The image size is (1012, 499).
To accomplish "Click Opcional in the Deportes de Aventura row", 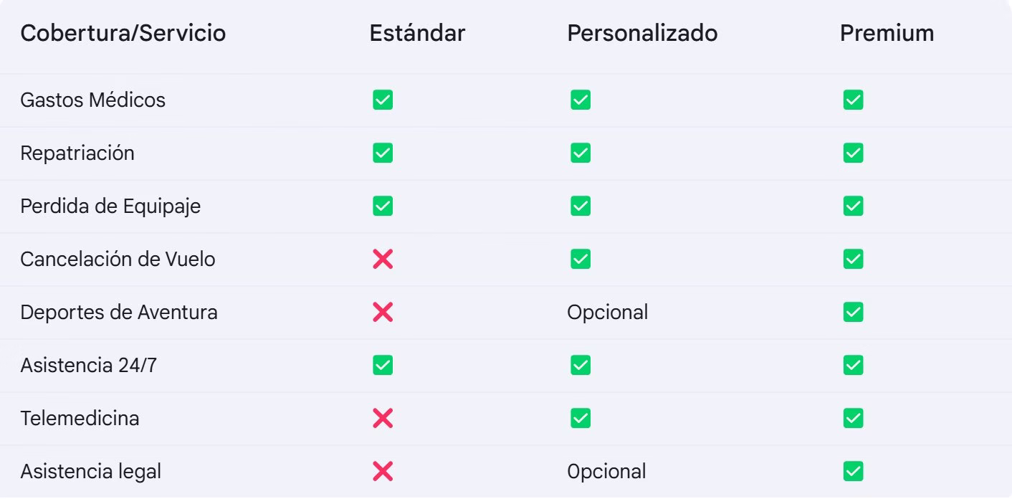I will (x=607, y=312).
